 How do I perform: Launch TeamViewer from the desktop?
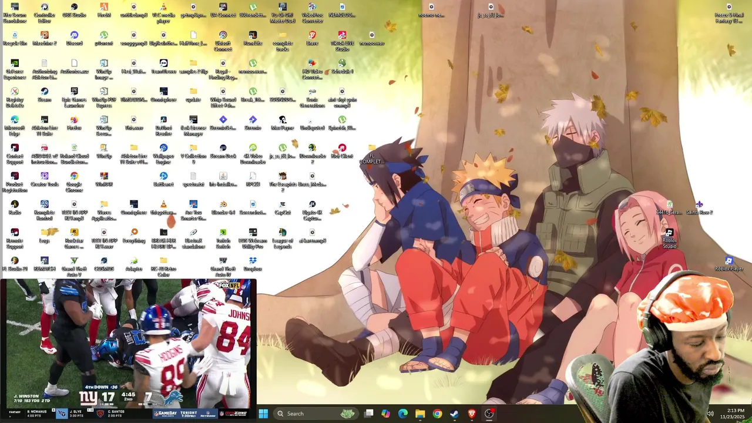tap(163, 67)
